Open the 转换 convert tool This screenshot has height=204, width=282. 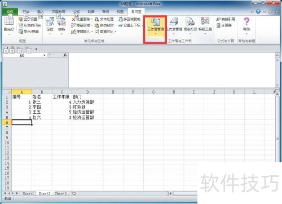[61, 26]
